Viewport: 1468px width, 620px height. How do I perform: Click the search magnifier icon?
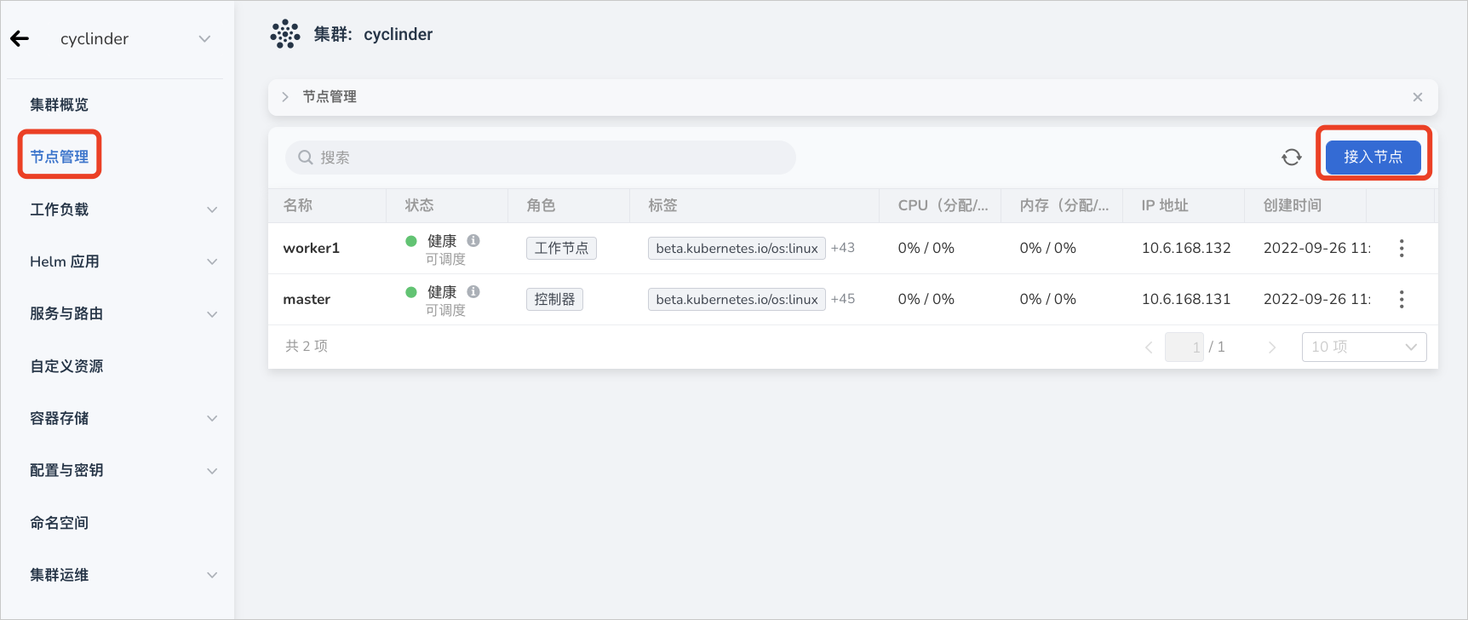point(306,158)
